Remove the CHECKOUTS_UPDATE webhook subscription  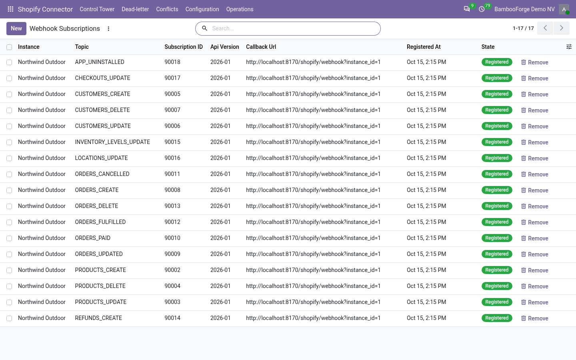pyautogui.click(x=534, y=78)
